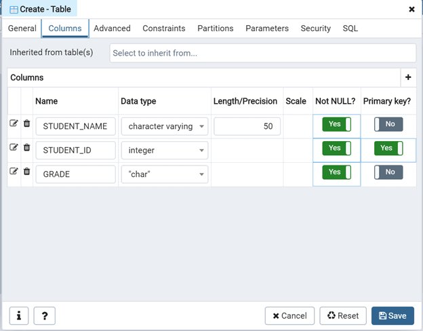Click the edit icon for GRADE row
The image size is (423, 331).
[x=14, y=171]
